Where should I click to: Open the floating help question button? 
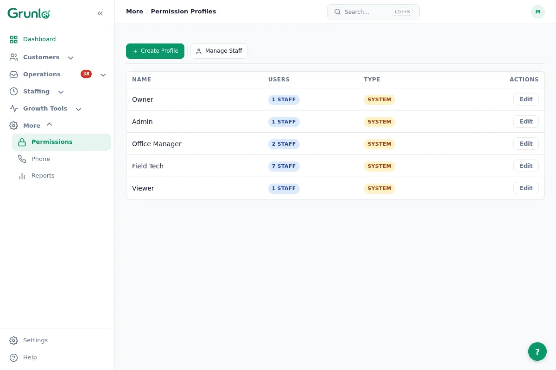coord(537,351)
